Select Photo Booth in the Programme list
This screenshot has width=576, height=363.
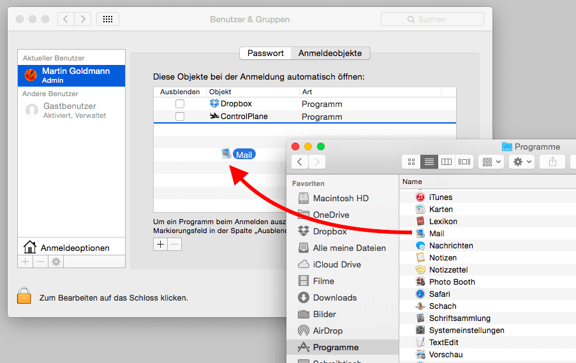coord(487,282)
